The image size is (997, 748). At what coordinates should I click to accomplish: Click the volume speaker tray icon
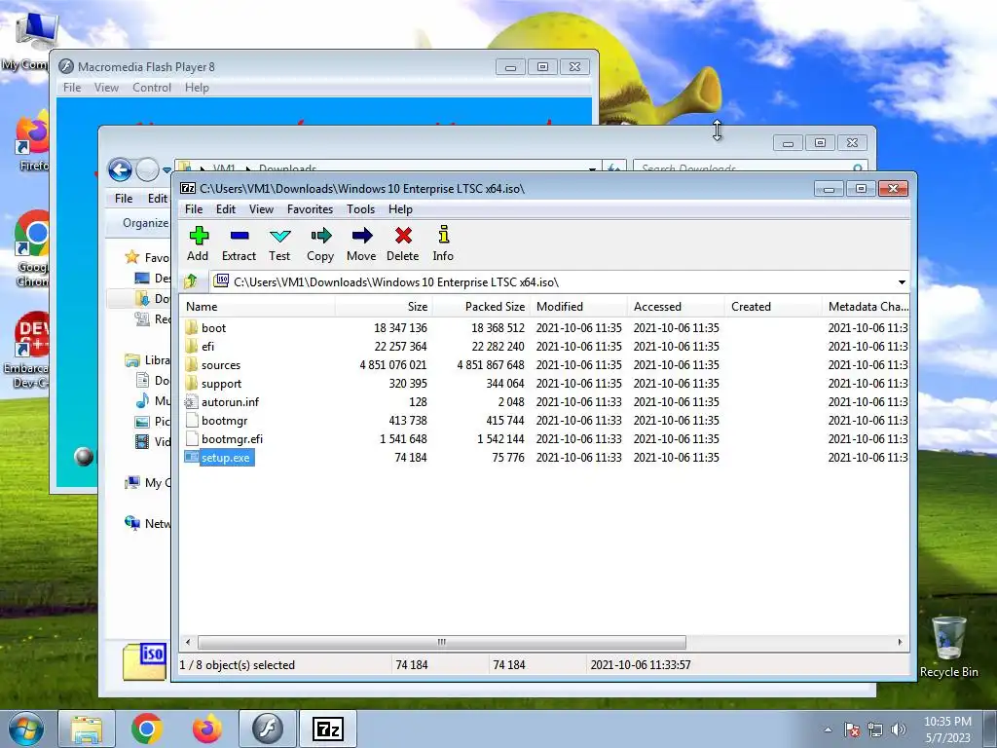[x=899, y=729]
